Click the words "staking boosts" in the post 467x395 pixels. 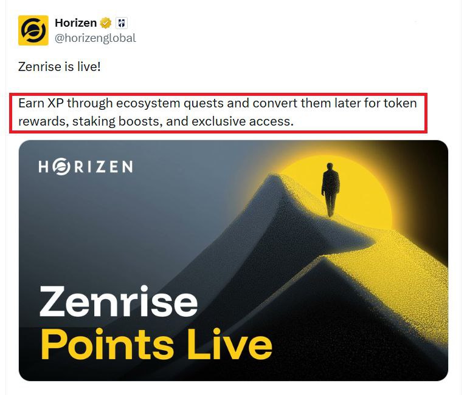coord(117,121)
